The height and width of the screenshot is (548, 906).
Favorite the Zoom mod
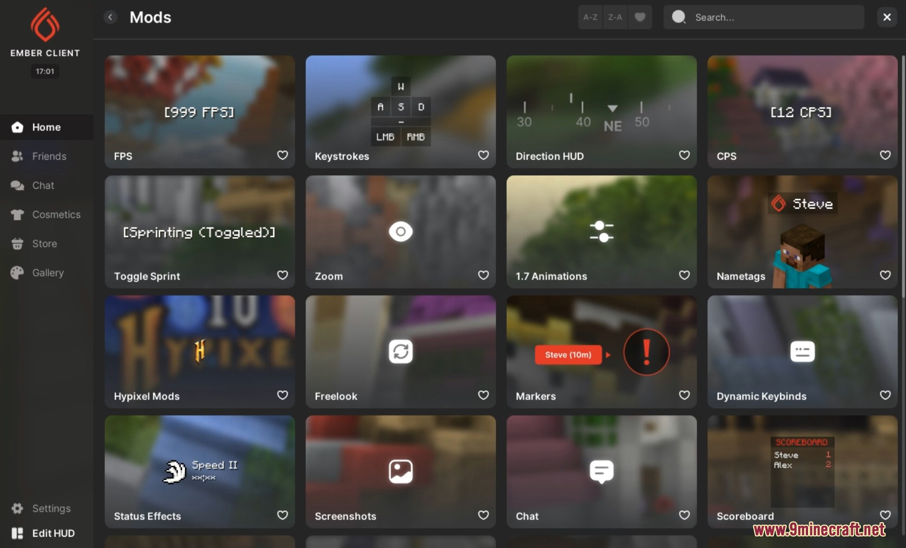click(x=484, y=275)
